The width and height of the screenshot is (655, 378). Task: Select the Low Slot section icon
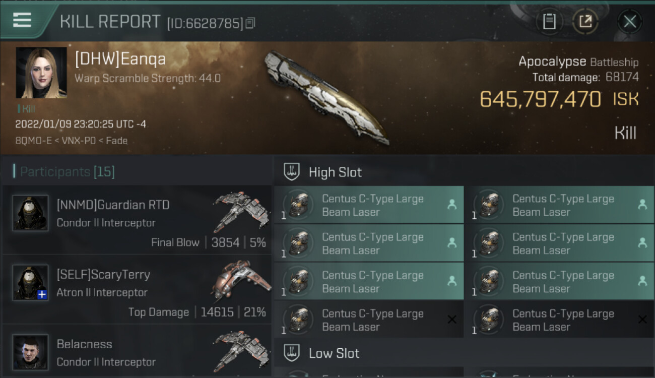click(x=292, y=353)
